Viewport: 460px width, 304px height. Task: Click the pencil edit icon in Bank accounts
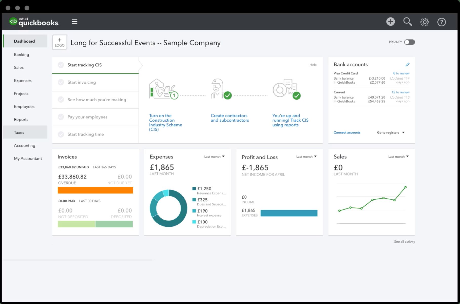tap(407, 65)
